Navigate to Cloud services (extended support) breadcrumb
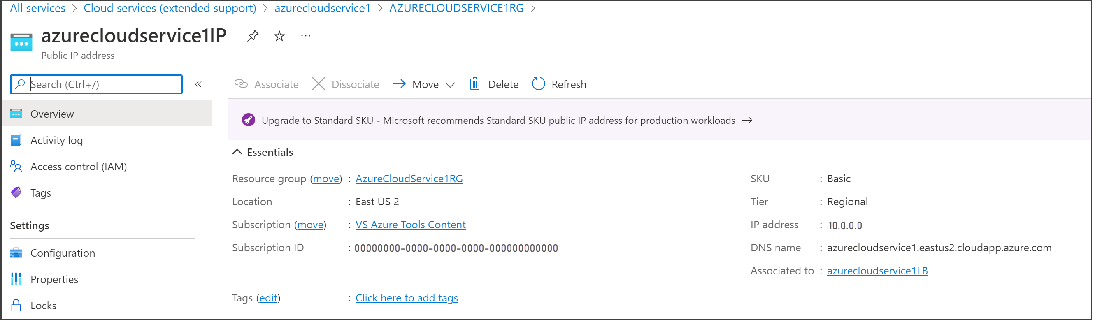Screen dimensions: 1095x320 tap(170, 8)
